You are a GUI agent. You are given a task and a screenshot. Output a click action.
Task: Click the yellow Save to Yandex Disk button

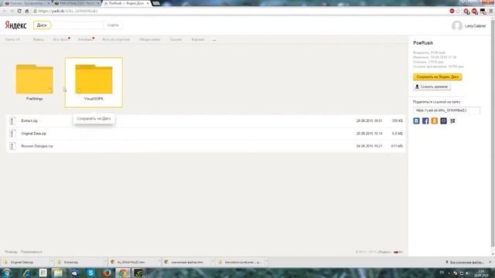point(437,77)
